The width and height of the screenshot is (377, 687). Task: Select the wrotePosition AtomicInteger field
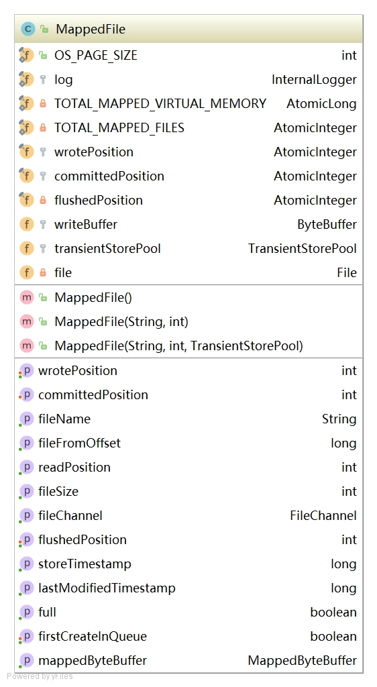point(188,152)
